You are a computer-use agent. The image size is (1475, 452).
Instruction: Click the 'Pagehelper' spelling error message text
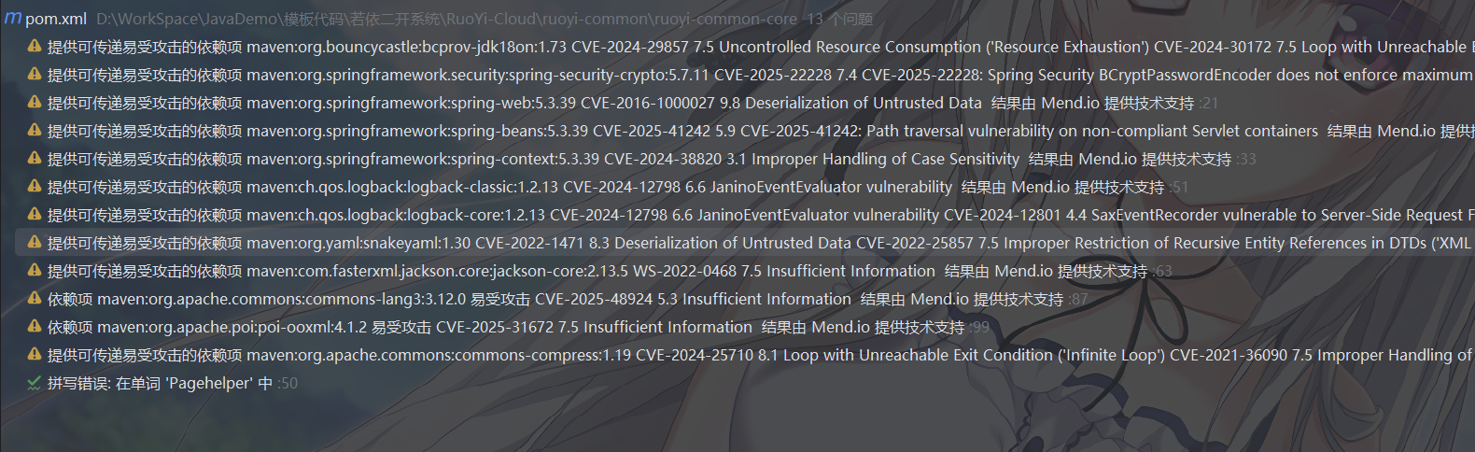pos(161,383)
